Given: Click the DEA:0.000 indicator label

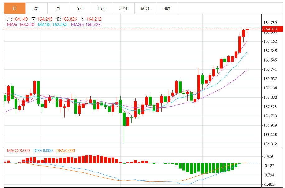Looking at the screenshot, I should (x=66, y=151).
